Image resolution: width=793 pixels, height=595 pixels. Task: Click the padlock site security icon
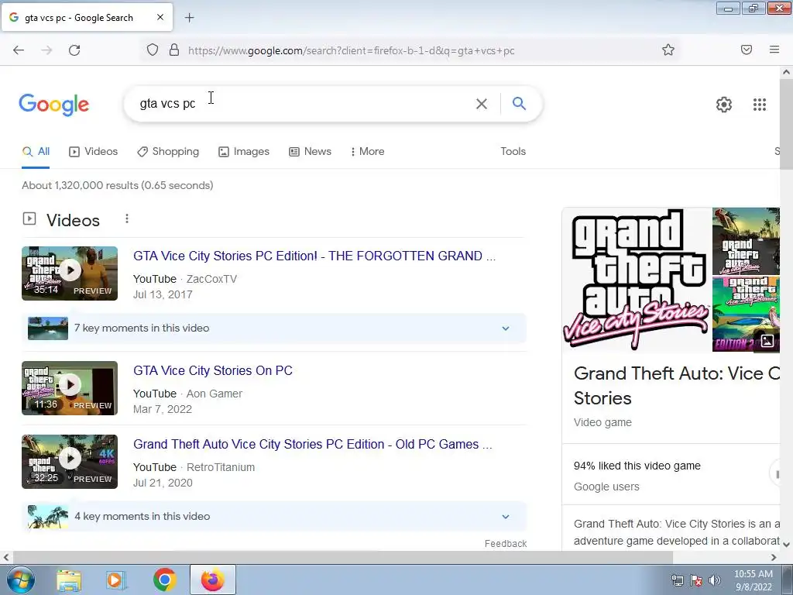pyautogui.click(x=174, y=50)
